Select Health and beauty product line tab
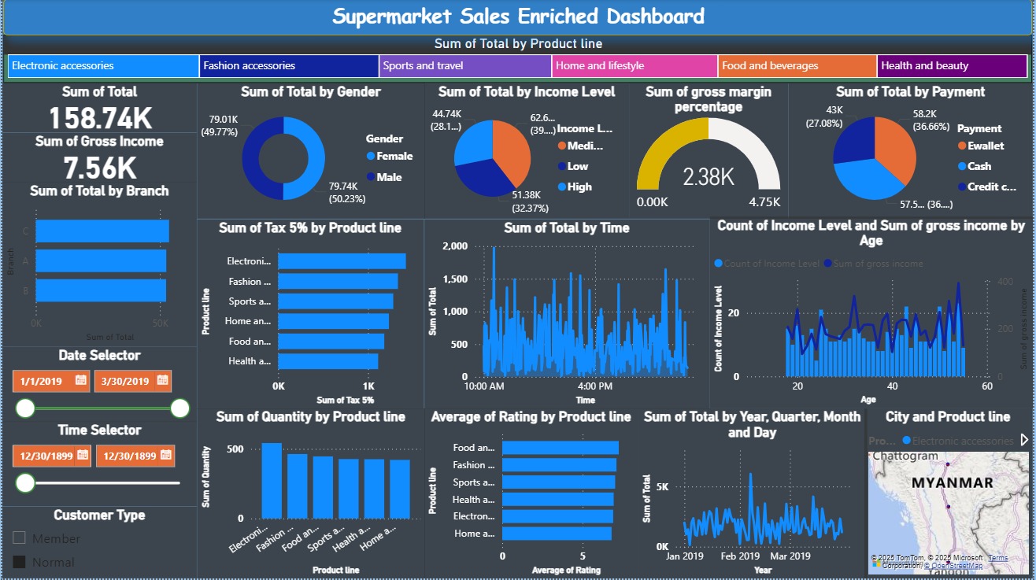The height and width of the screenshot is (580, 1036). (x=951, y=66)
